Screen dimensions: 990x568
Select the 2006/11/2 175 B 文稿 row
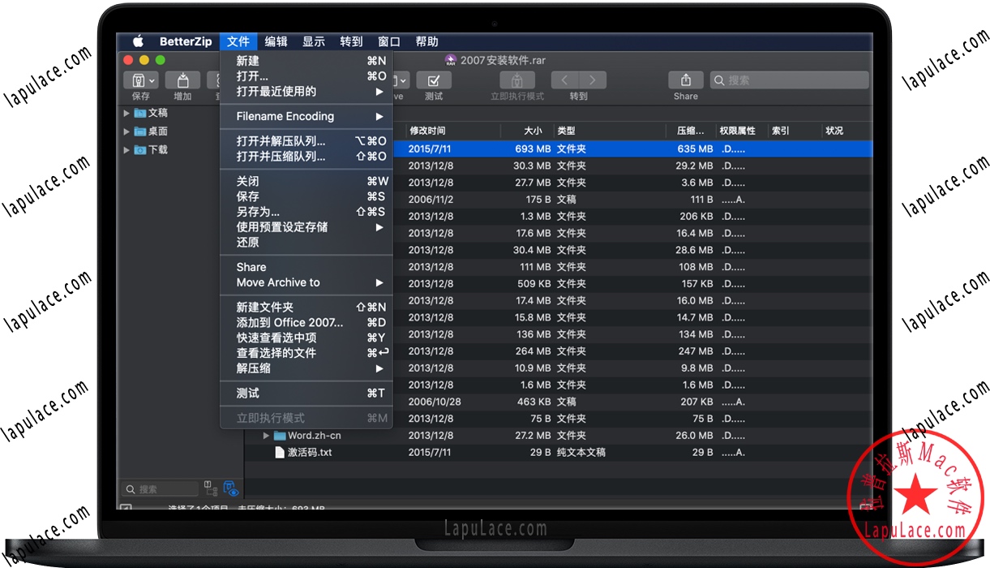tap(558, 200)
